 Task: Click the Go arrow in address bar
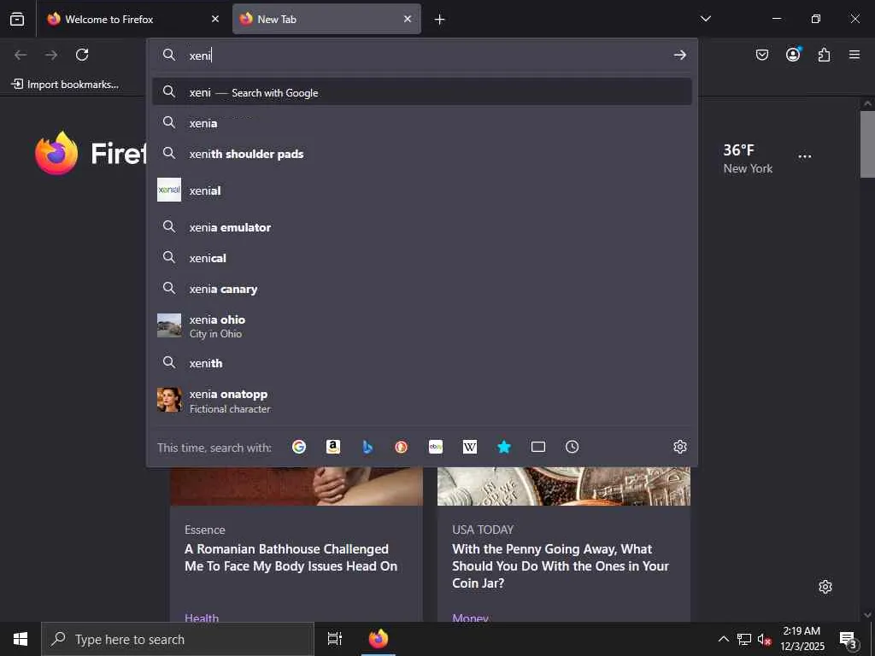[x=679, y=55]
